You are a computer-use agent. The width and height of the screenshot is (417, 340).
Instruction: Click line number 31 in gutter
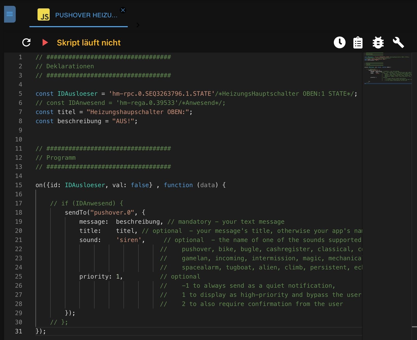tap(19, 331)
